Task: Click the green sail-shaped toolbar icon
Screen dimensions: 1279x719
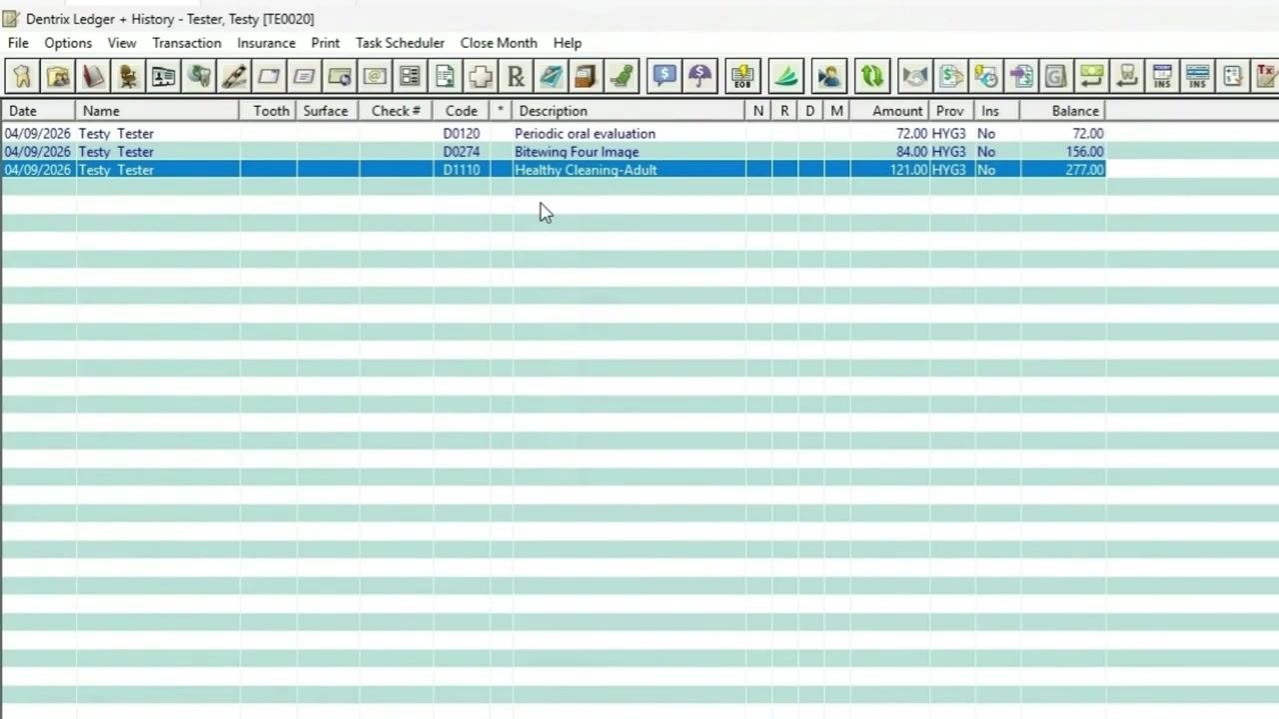Action: coord(785,76)
